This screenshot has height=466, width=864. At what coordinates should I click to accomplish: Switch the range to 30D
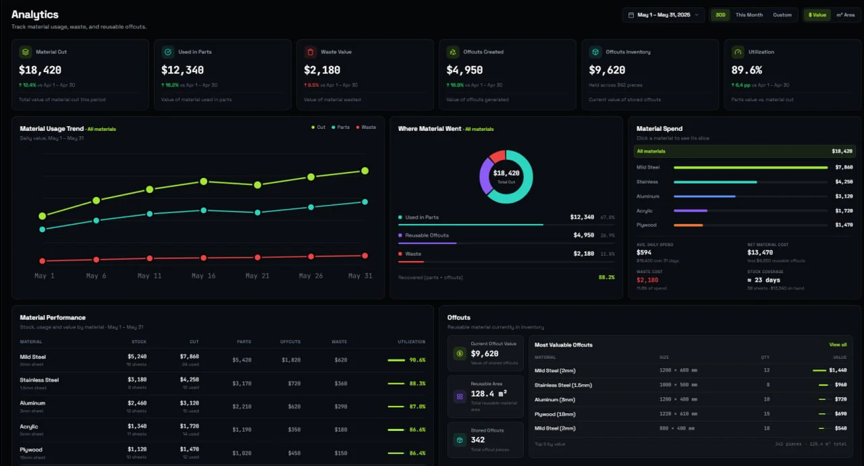pyautogui.click(x=720, y=15)
